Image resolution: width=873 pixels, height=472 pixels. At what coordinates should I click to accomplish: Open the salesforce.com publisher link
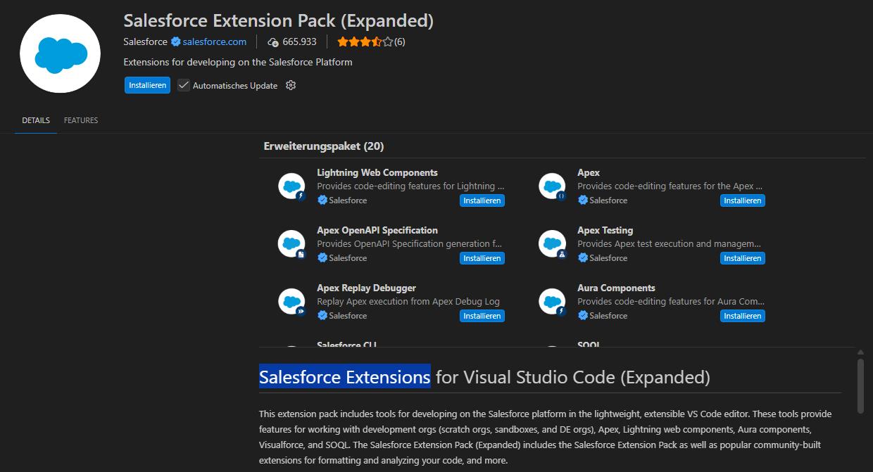[x=214, y=42]
